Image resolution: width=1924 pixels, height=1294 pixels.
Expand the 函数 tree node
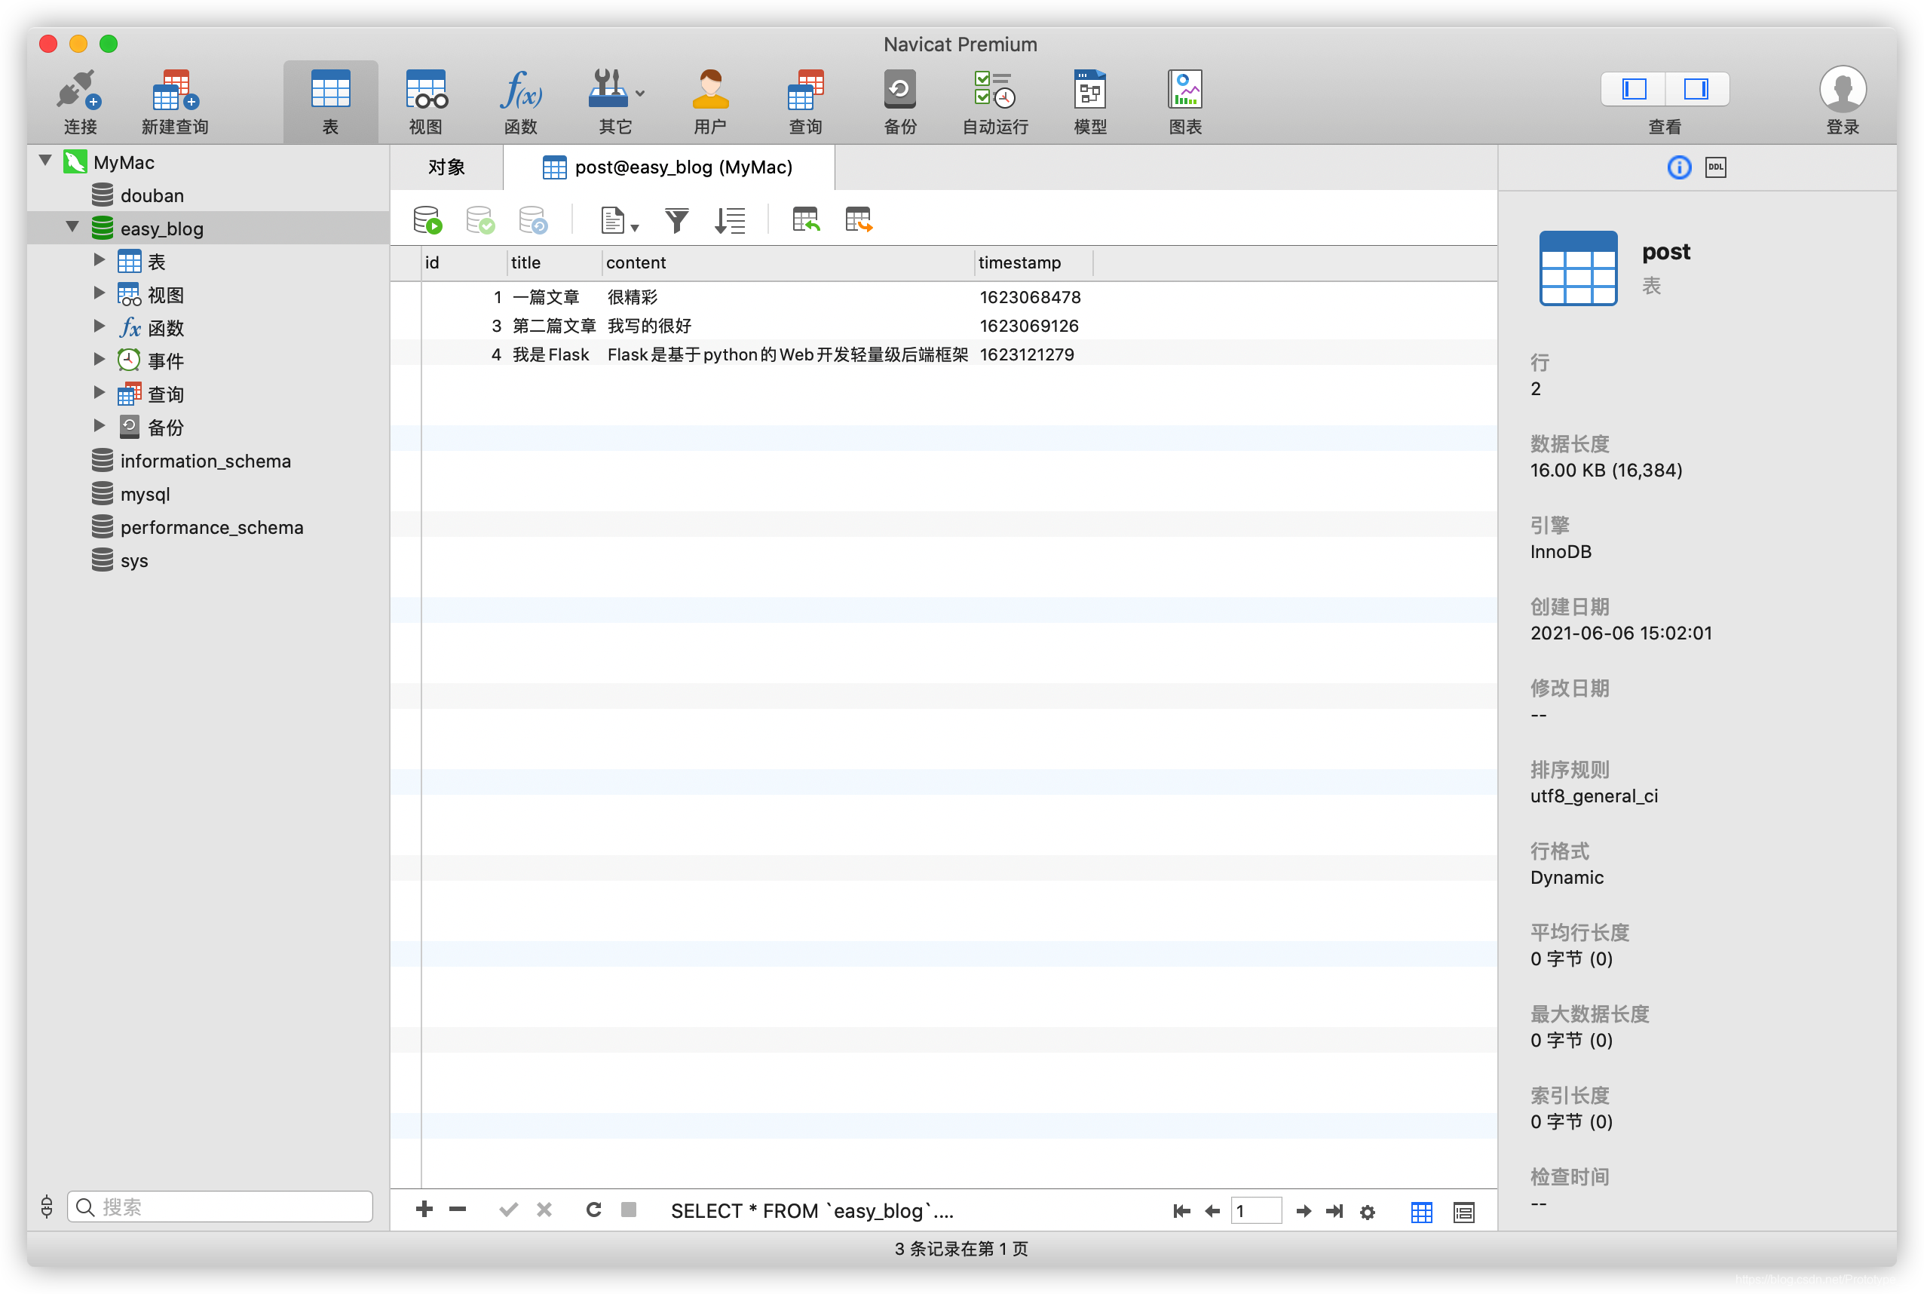[x=99, y=326]
